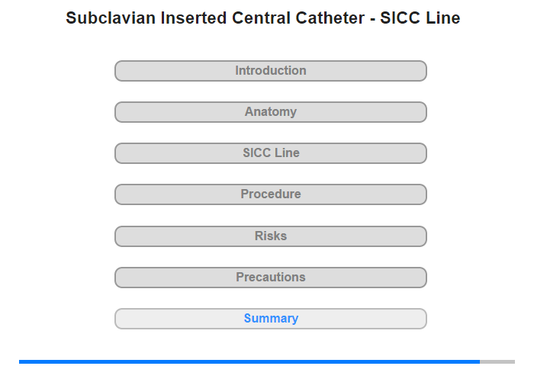The width and height of the screenshot is (534, 366).
Task: Navigate to the Procedure chapter
Action: click(x=270, y=194)
